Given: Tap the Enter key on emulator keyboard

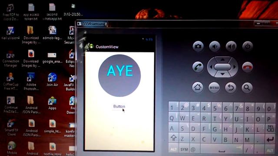Looking at the screenshot, I should (270, 139).
